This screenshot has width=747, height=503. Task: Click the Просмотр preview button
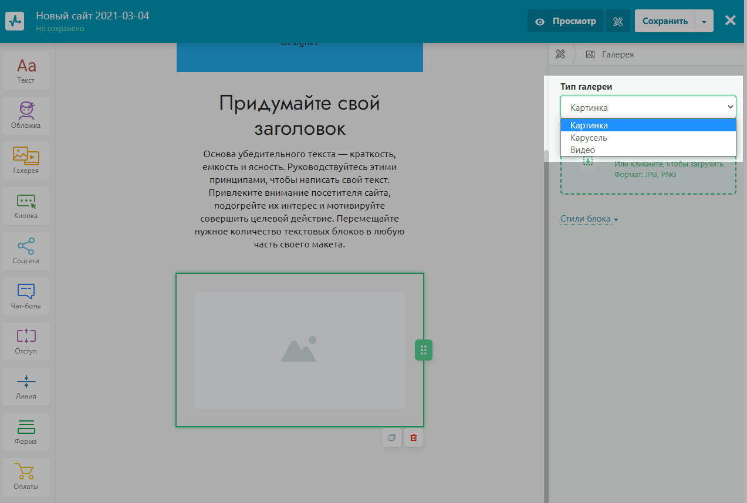click(x=566, y=21)
